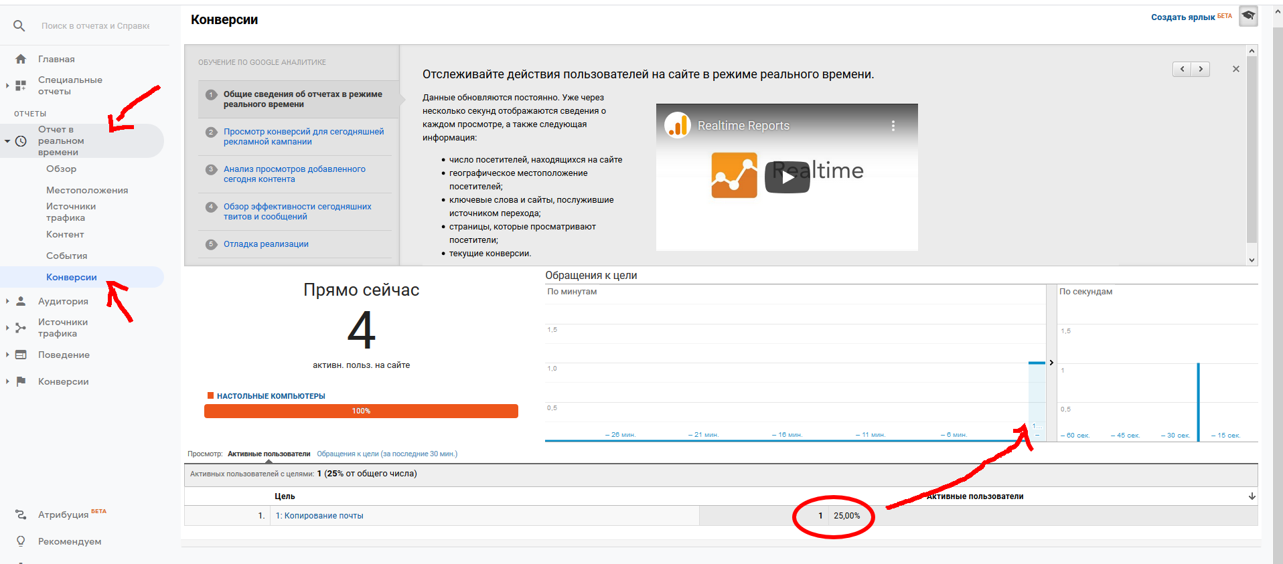Click Специальные отчеты dashboard icon
Image resolution: width=1283 pixels, height=564 pixels.
(x=21, y=85)
